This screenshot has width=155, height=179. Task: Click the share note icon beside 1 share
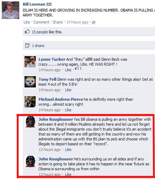tap(27, 46)
